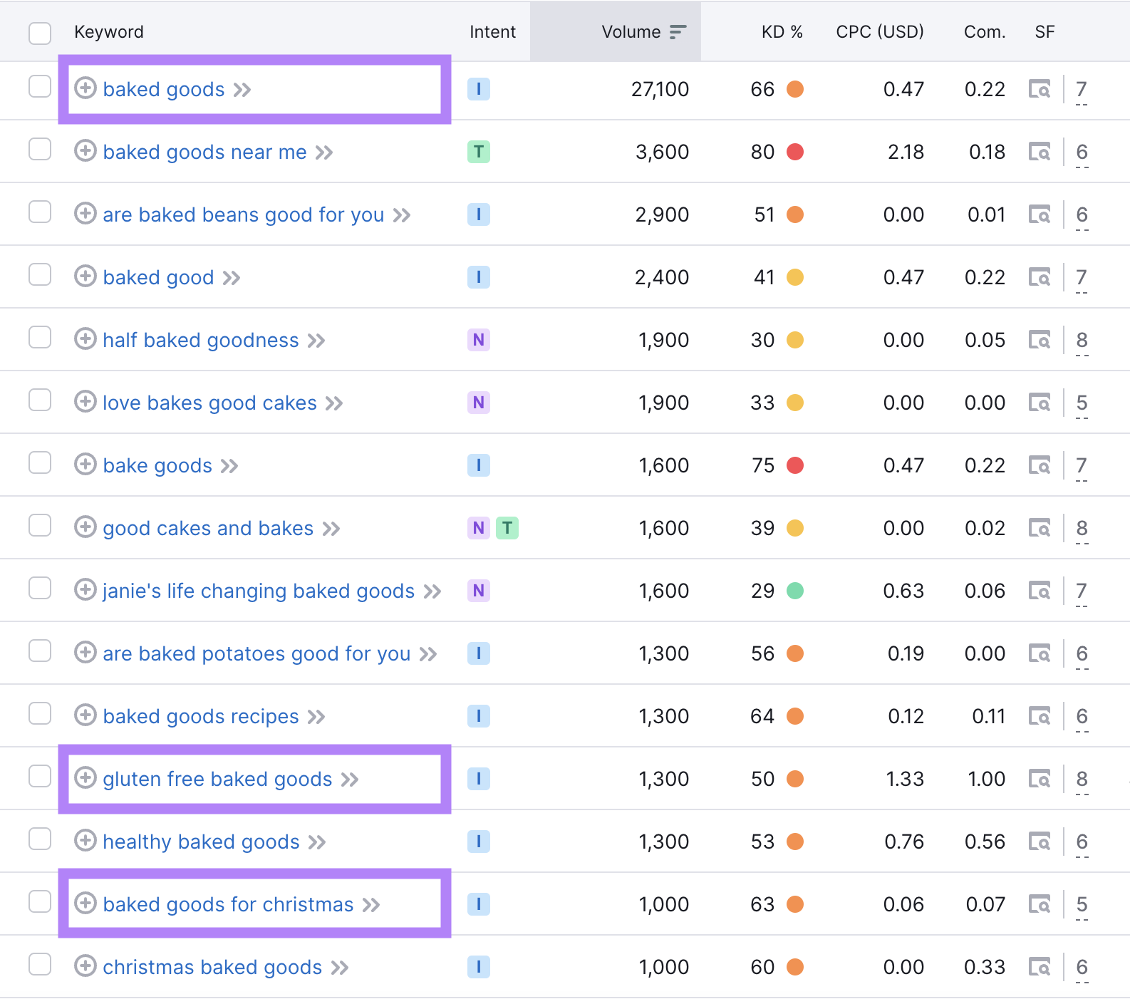The height and width of the screenshot is (999, 1130).
Task: Open SERP icon for 'are baked potatoes good for you'
Action: [x=1040, y=653]
